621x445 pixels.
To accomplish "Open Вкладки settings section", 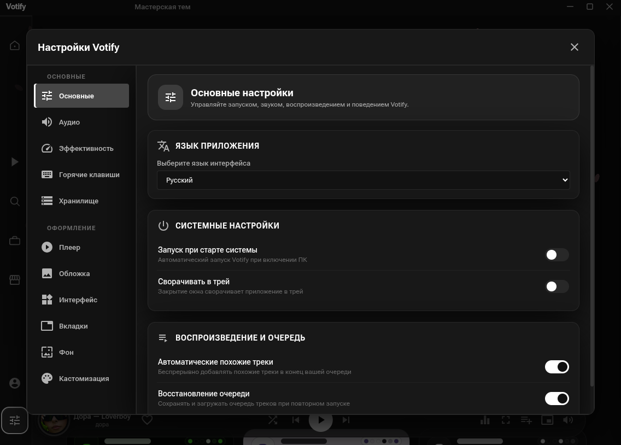I will click(81, 326).
